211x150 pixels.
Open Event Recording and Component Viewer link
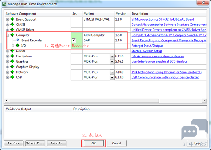(169, 40)
